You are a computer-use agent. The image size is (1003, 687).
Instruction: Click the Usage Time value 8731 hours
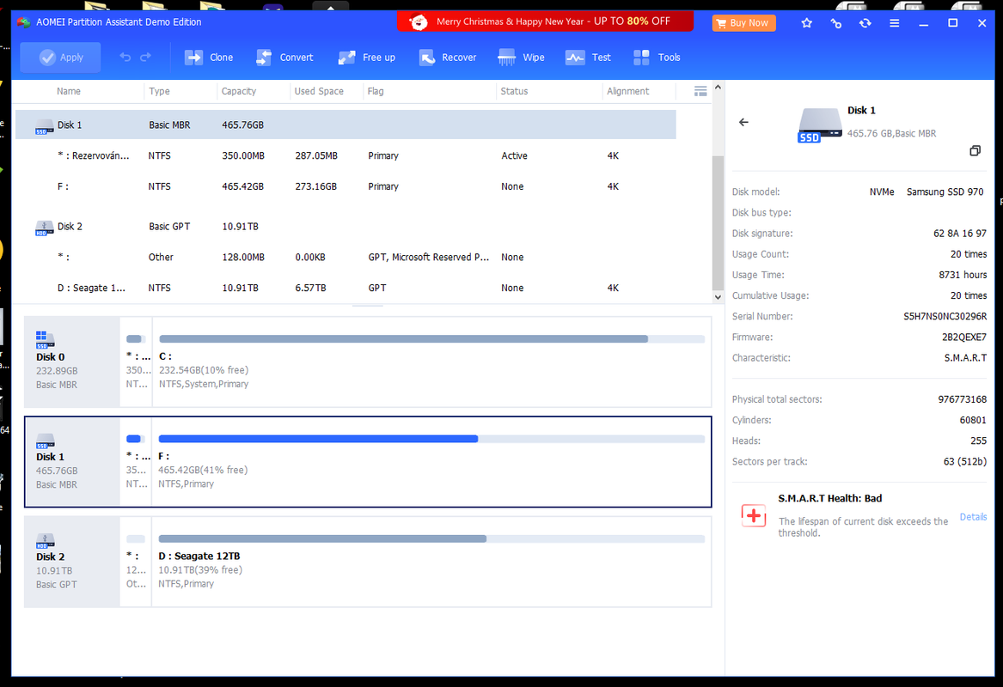[x=963, y=275]
